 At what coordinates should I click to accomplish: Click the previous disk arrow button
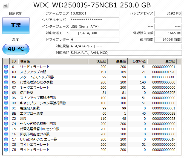5,5
